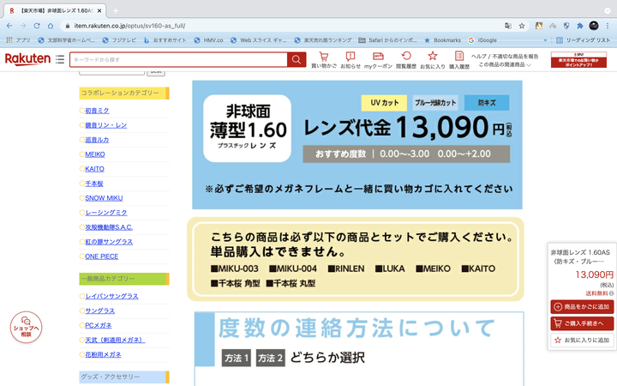Click the 方法 2 label
617x386 pixels.
pos(270,358)
